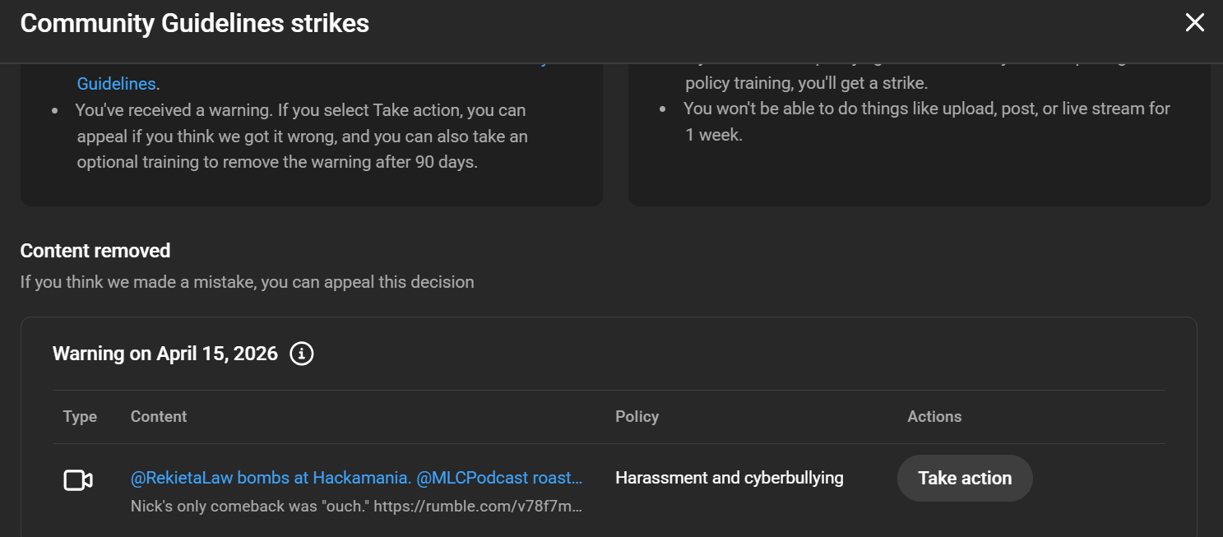Image resolution: width=1223 pixels, height=537 pixels.
Task: Select the Harassment and cyberbullying policy text
Action: pyautogui.click(x=730, y=478)
